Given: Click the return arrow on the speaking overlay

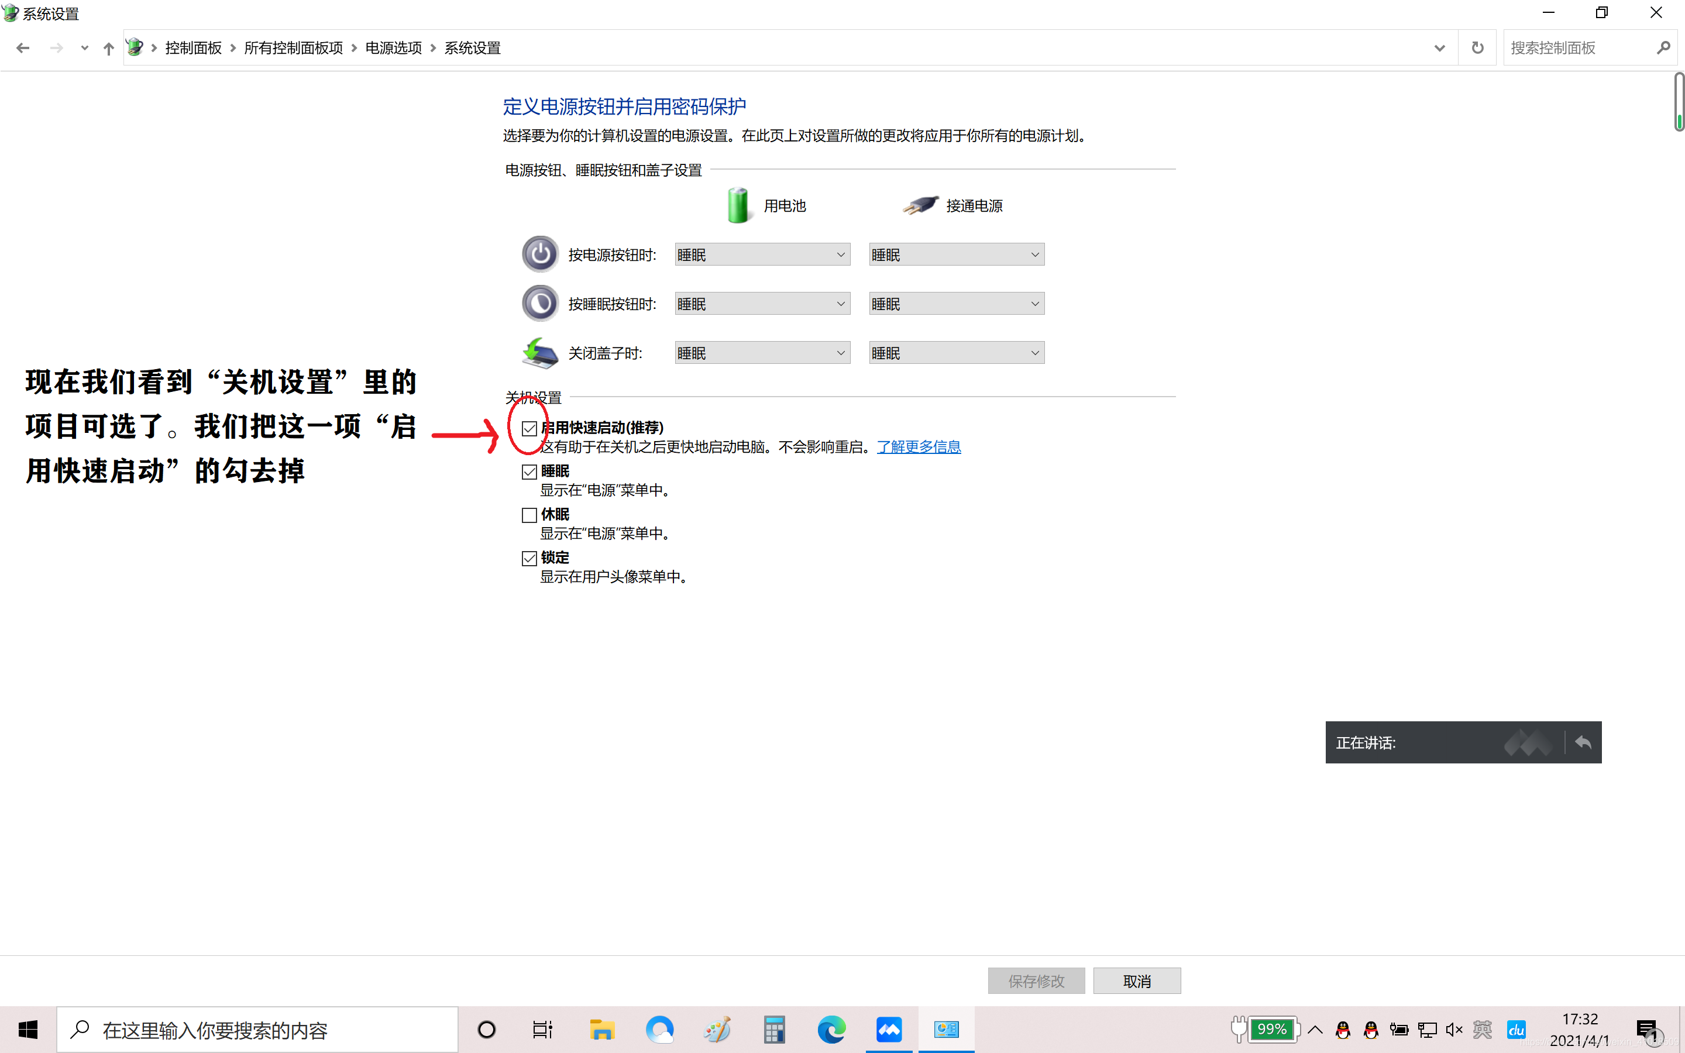Looking at the screenshot, I should click(x=1583, y=742).
